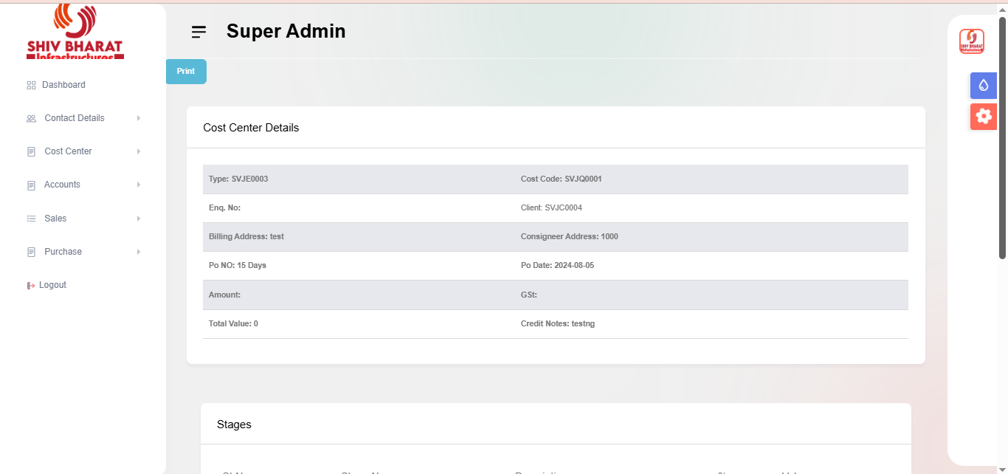Click the Dashboard grid icon
The height and width of the screenshot is (474, 1008).
coord(31,86)
